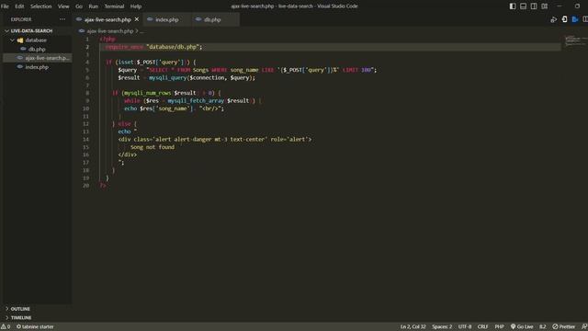
Task: Open the Go menu
Action: [79, 6]
